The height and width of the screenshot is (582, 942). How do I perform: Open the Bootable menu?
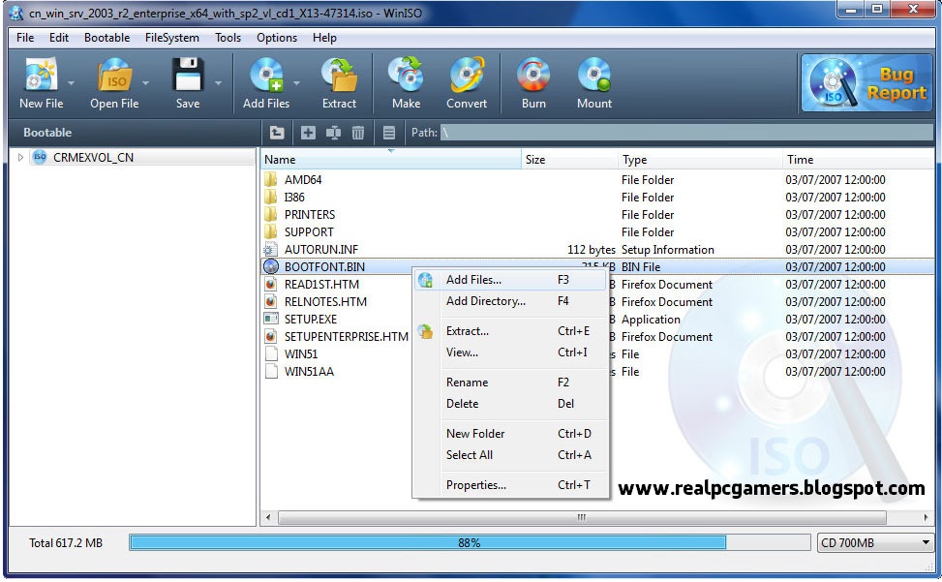[106, 38]
